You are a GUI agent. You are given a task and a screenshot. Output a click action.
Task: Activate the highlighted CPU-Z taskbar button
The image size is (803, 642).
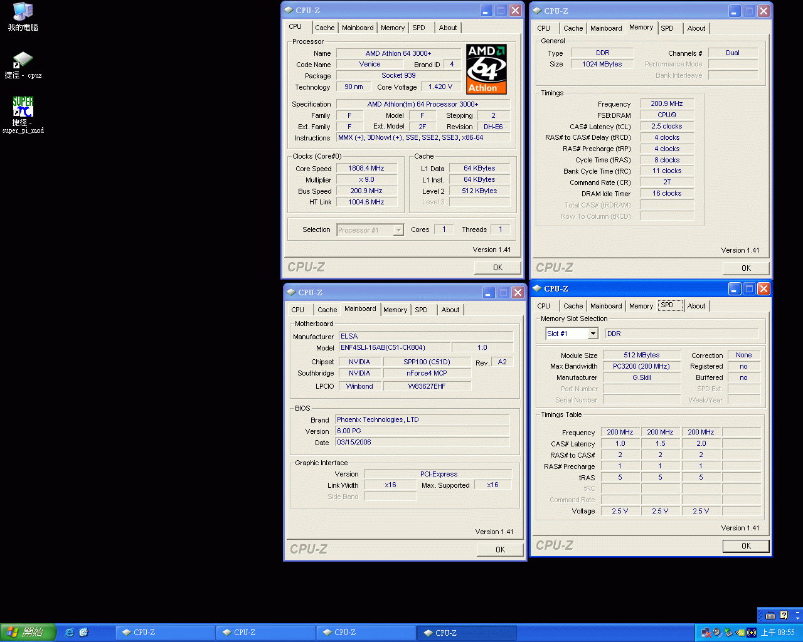tap(467, 633)
